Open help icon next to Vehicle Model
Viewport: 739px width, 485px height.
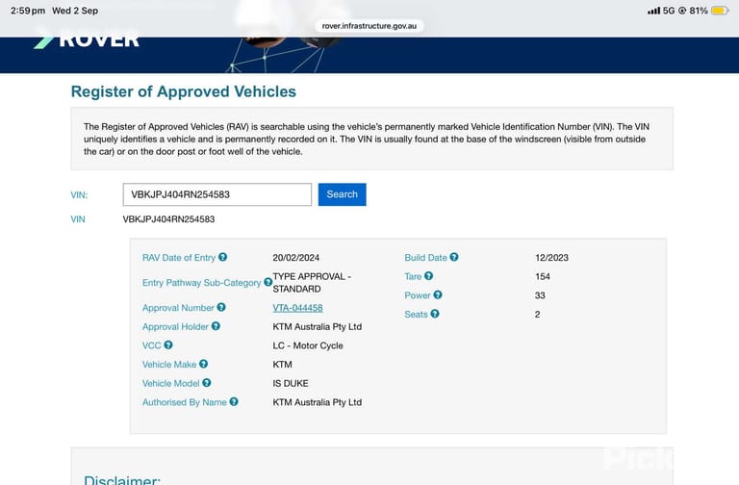click(207, 382)
